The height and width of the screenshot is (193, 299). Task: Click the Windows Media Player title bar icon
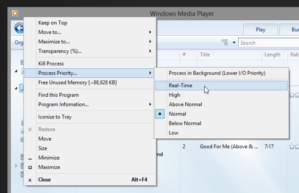coord(15,14)
